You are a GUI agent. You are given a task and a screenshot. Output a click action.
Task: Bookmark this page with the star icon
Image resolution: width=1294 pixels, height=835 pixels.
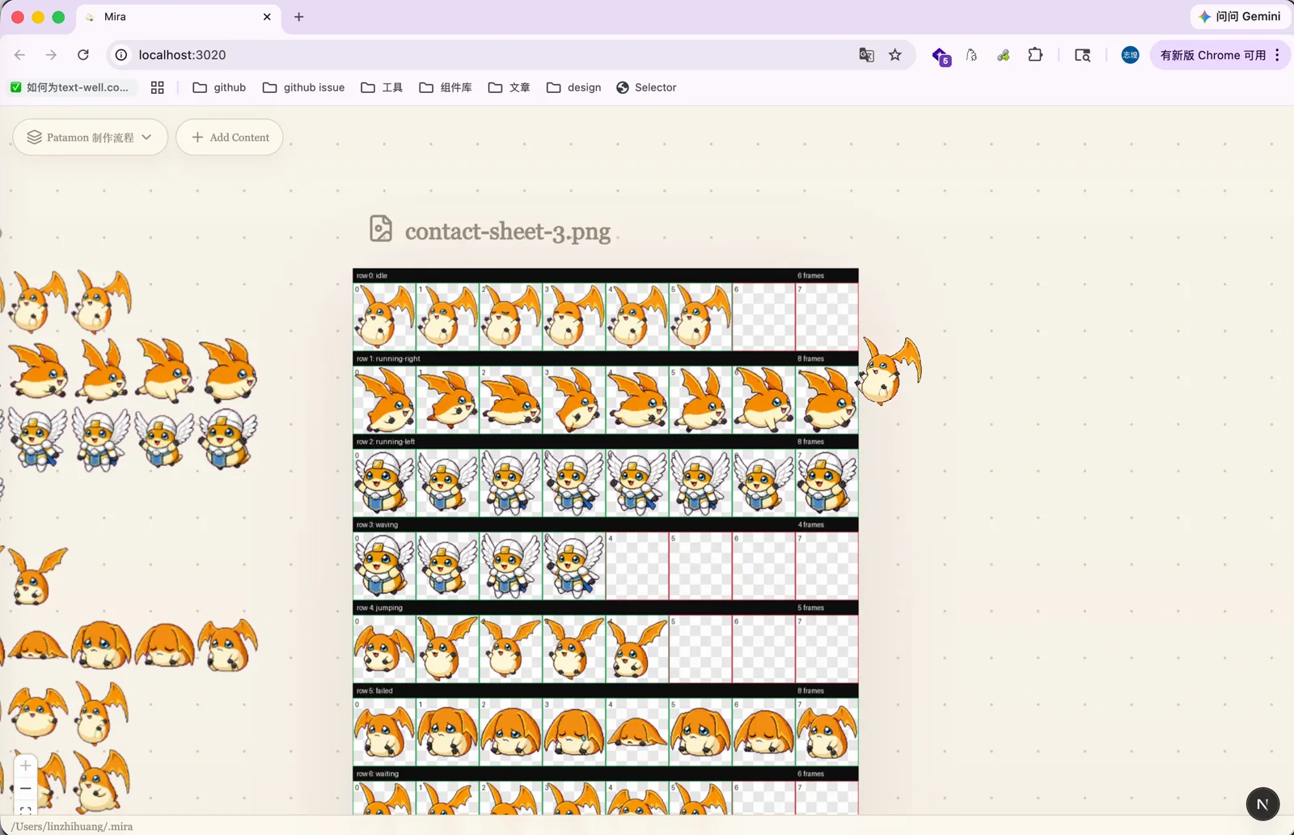(895, 55)
